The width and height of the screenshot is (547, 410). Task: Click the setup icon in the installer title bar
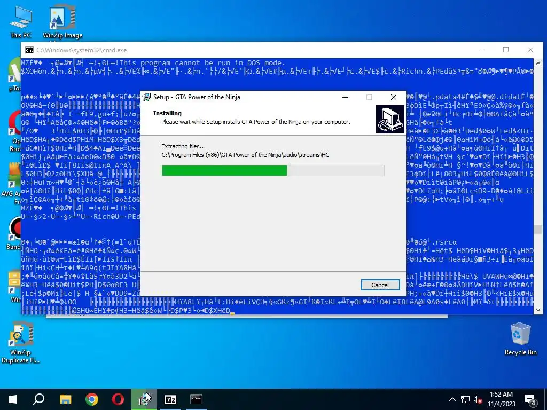(146, 97)
